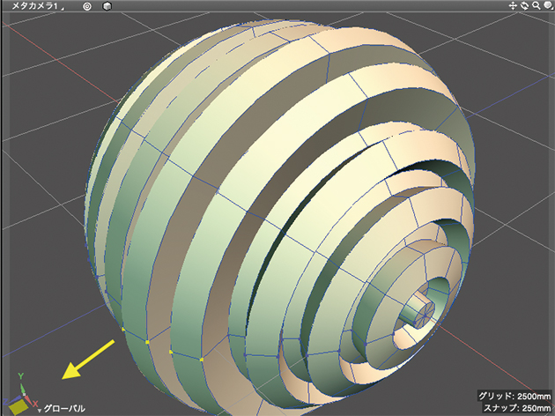Select the rightmost yellow vertex on sphere bottom

[202, 360]
